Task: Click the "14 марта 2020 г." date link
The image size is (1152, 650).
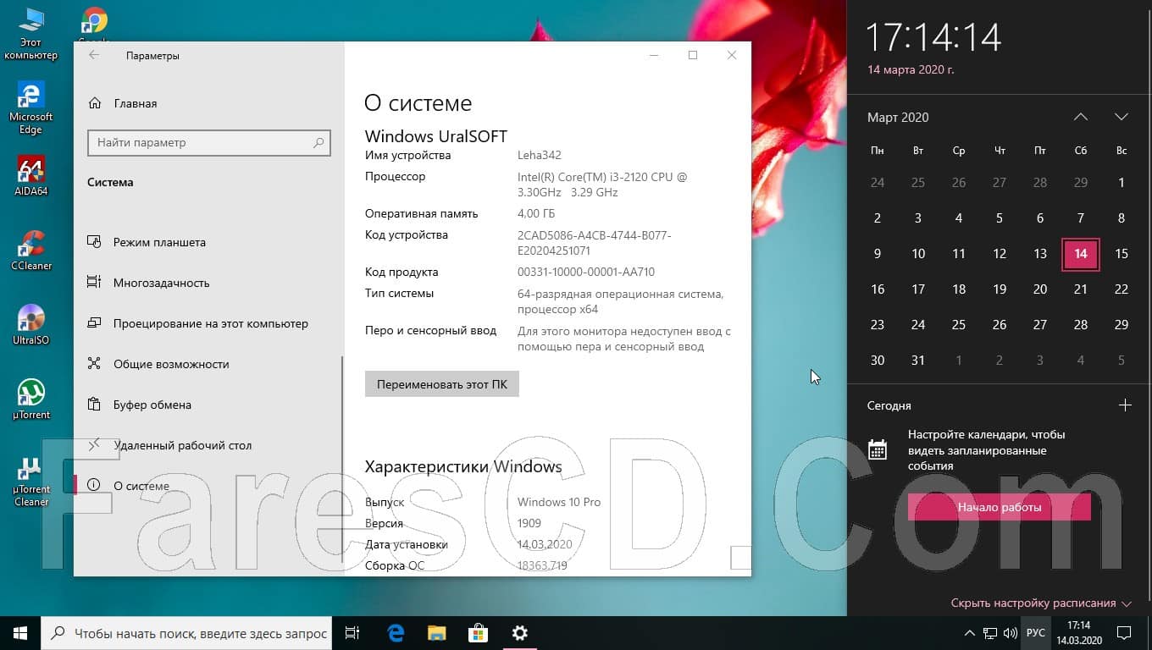Action: [x=911, y=70]
